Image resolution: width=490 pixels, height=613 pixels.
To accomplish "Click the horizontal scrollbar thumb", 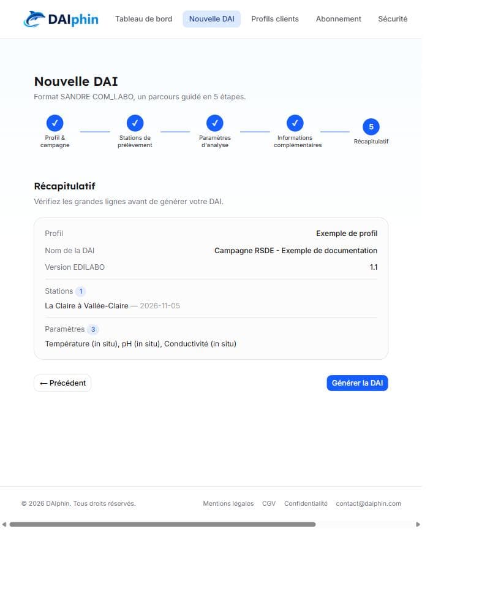I will click(162, 524).
